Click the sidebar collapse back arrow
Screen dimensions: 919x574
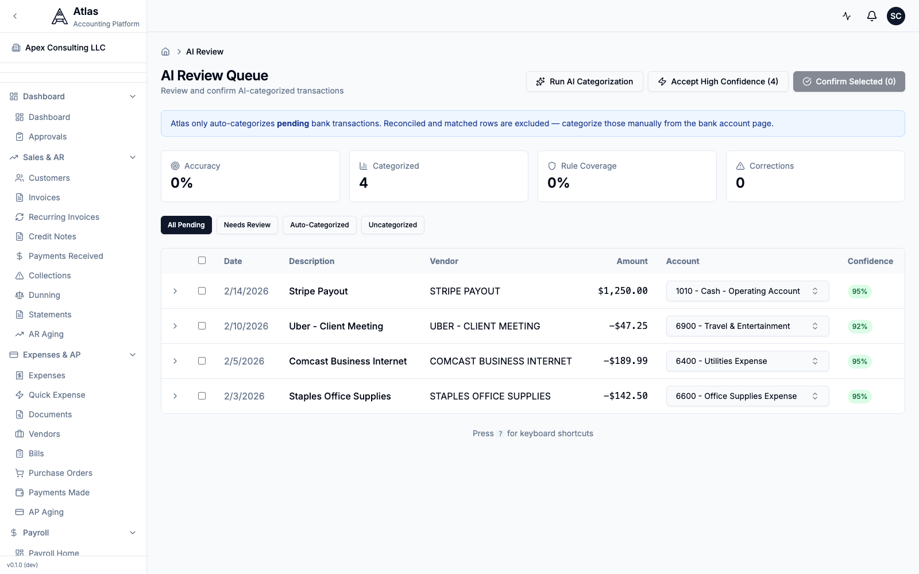(15, 16)
